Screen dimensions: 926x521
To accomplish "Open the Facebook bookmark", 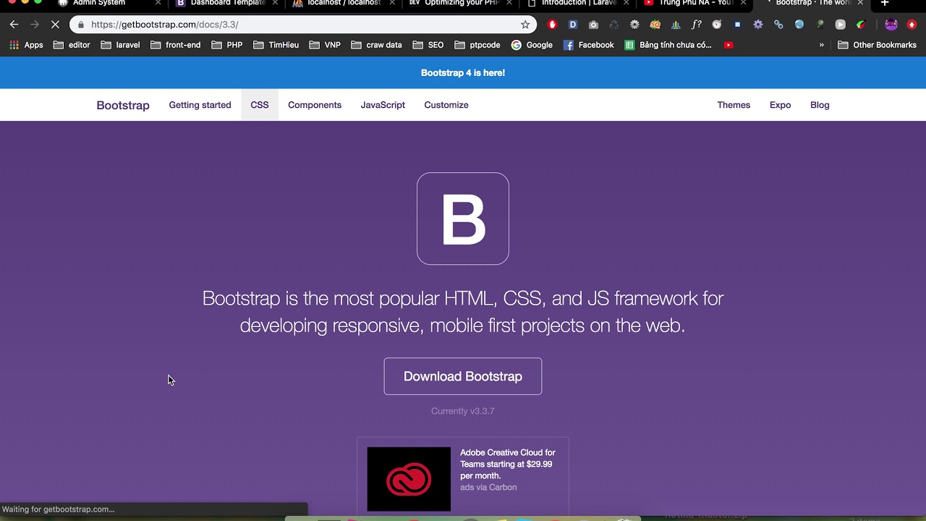I will click(588, 45).
